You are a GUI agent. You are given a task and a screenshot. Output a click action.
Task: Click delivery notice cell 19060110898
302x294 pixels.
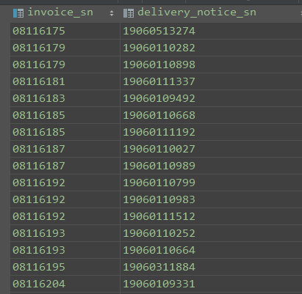(211, 65)
